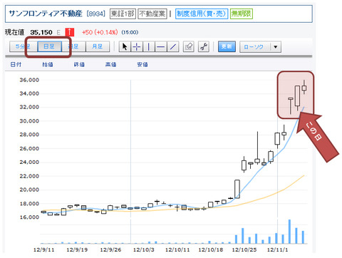Click the 制度信用(買・売) tag

pyautogui.click(x=202, y=14)
